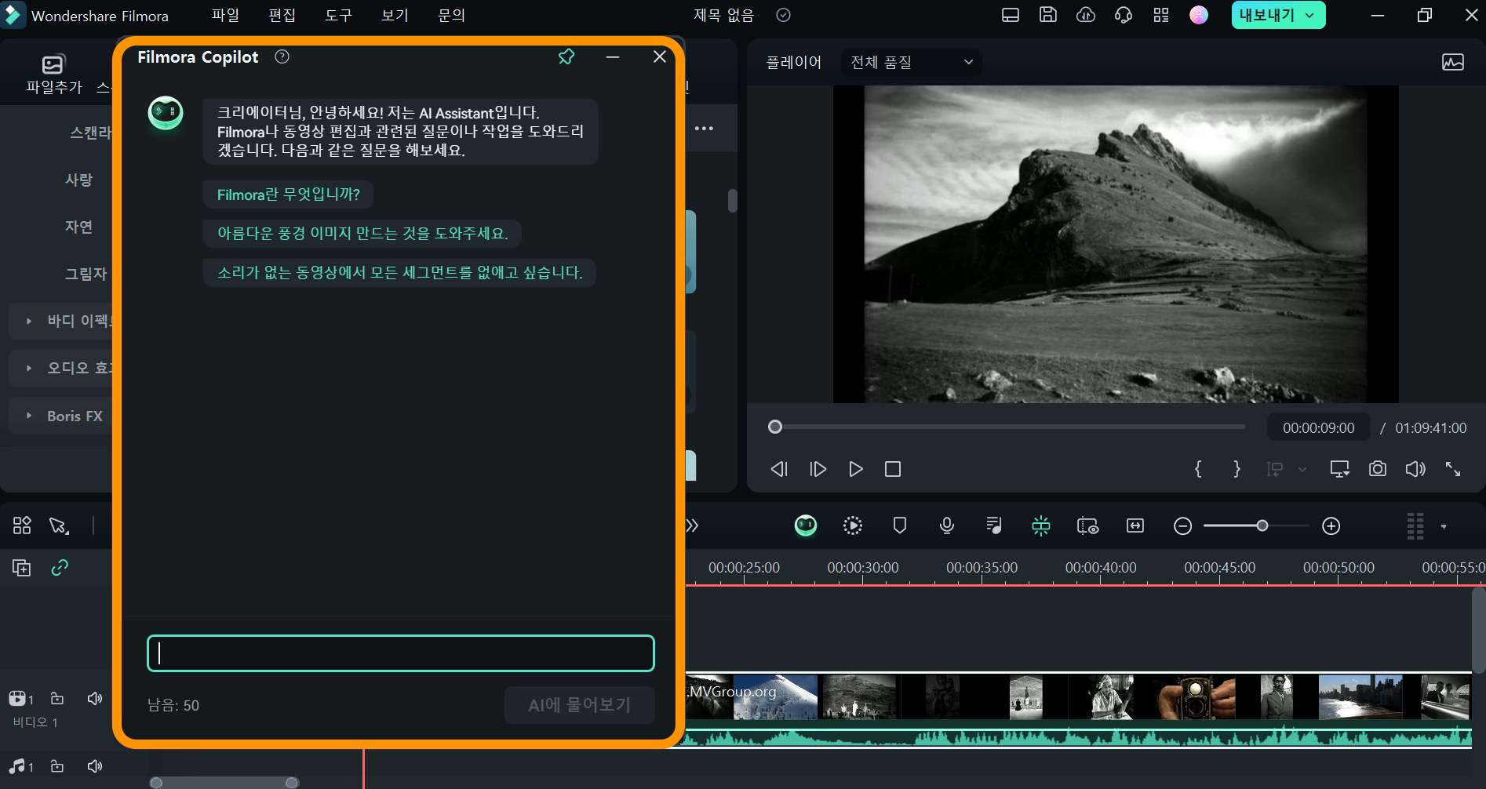Open the 파일 menu
This screenshot has width=1486, height=789.
(225, 15)
